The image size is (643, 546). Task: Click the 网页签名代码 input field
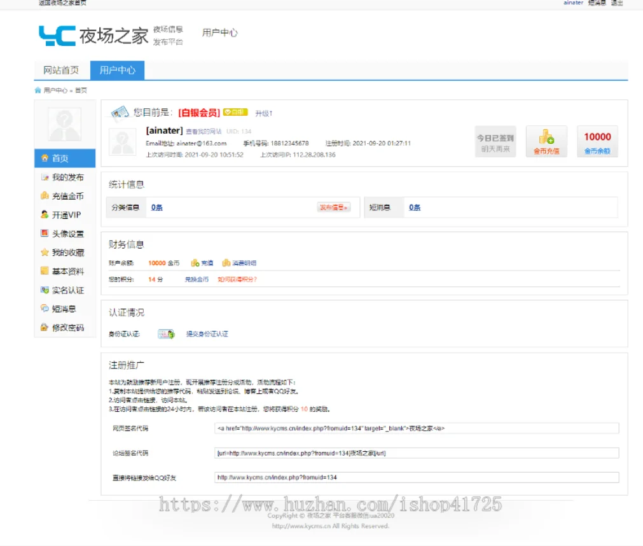(417, 428)
